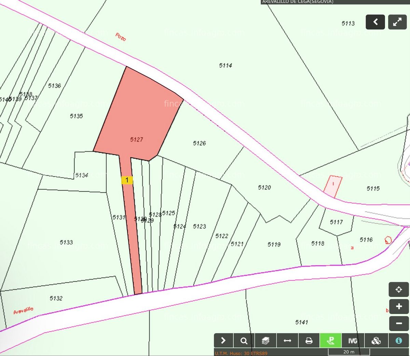This screenshot has height=356, width=410.
Task: Open the search magnifier tool
Action: pyautogui.click(x=244, y=341)
